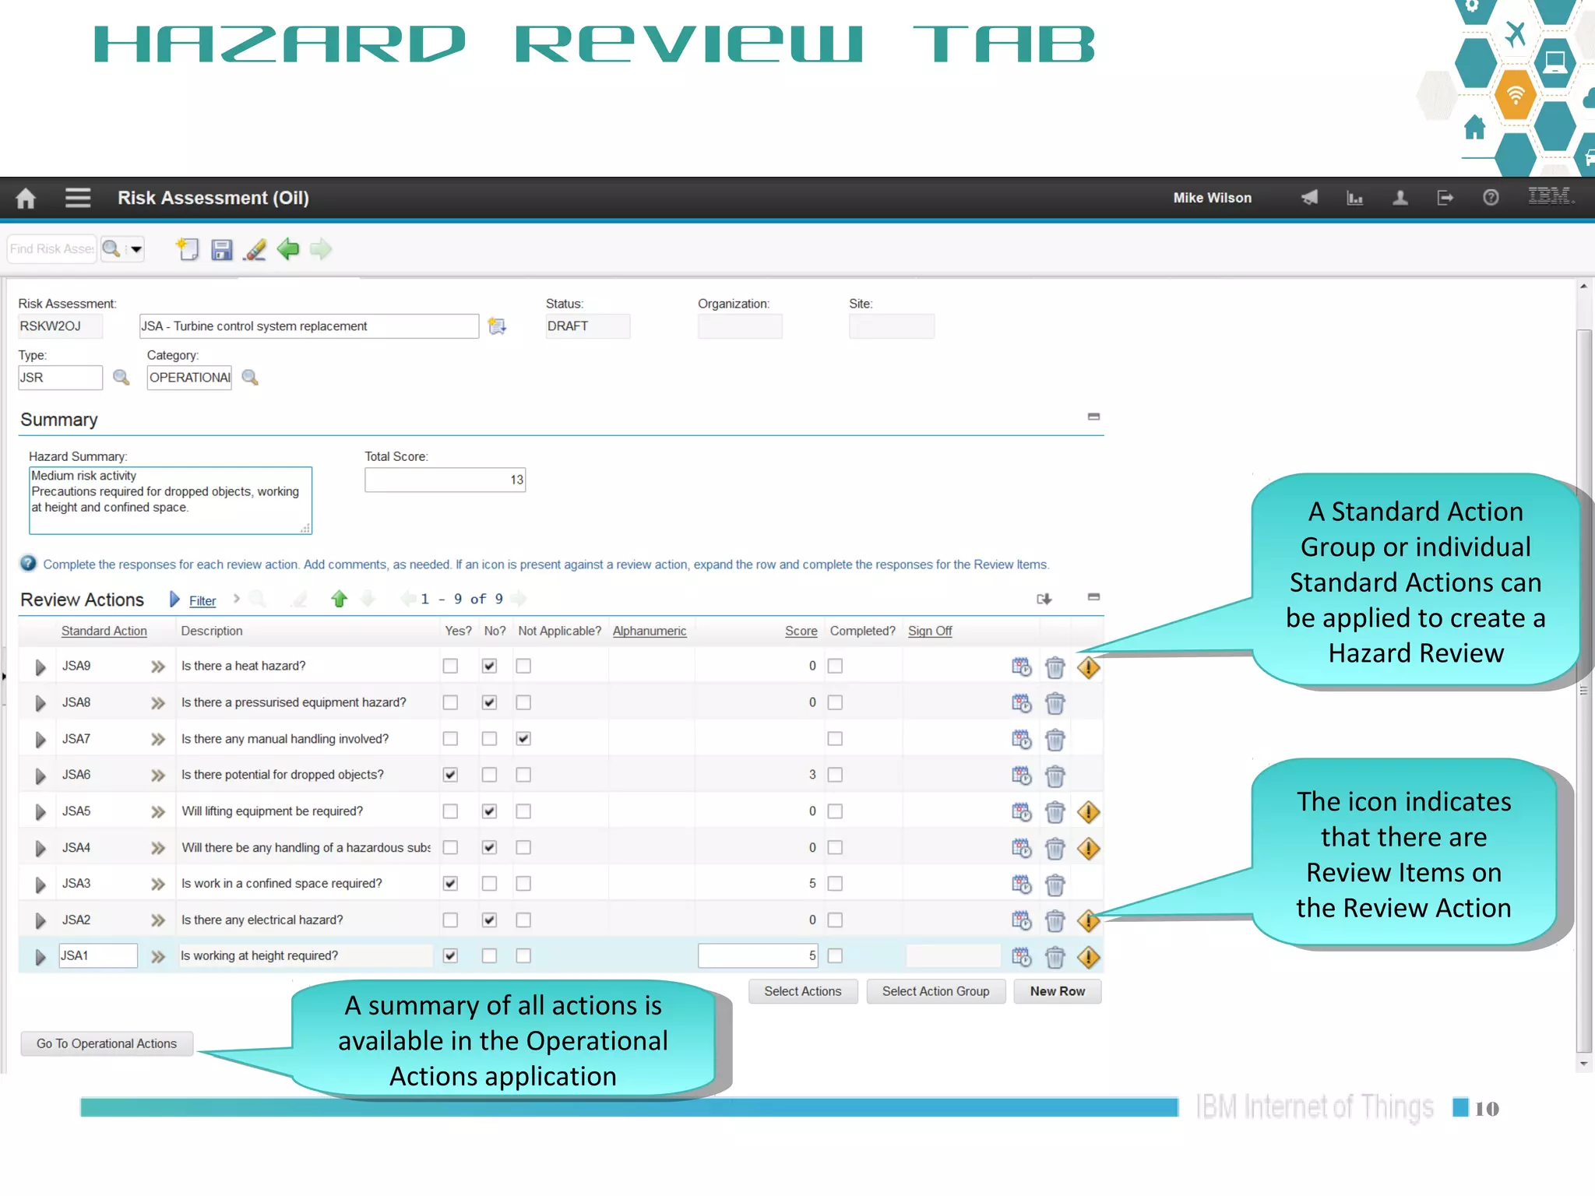Click the JSA2 review items warning icon

point(1088,921)
